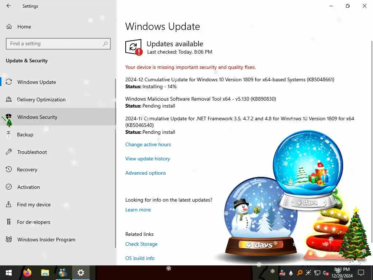Image resolution: width=373 pixels, height=280 pixels.
Task: Open Windows Security page
Action: click(58, 117)
